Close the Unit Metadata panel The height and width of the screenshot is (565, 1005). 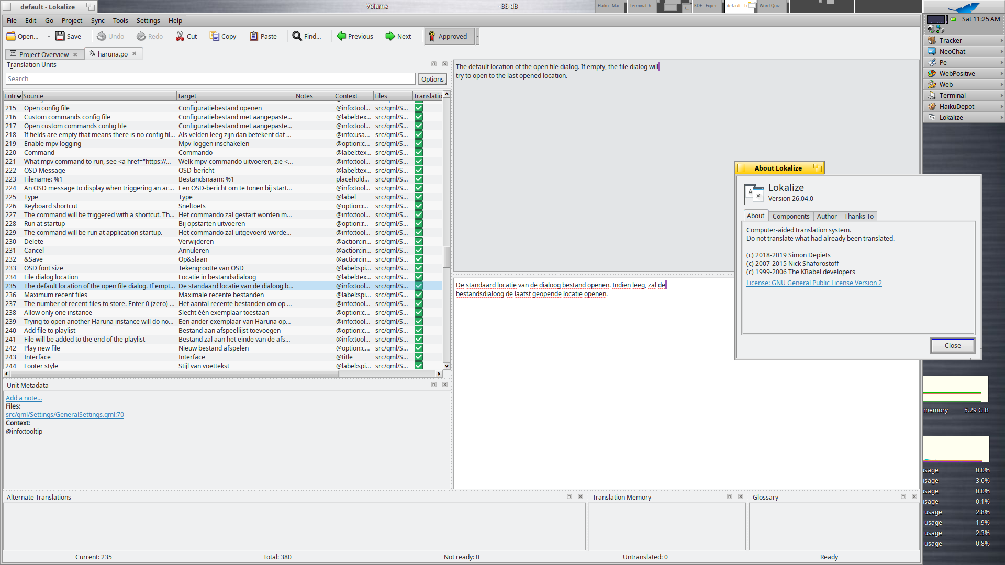click(x=445, y=385)
